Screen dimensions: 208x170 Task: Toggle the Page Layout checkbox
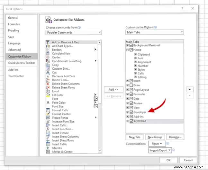[131, 90]
